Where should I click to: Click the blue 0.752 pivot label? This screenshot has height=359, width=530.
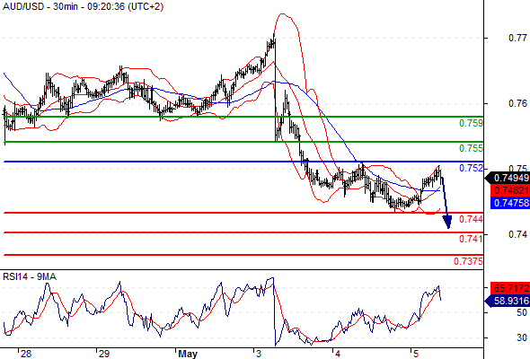tap(471, 168)
